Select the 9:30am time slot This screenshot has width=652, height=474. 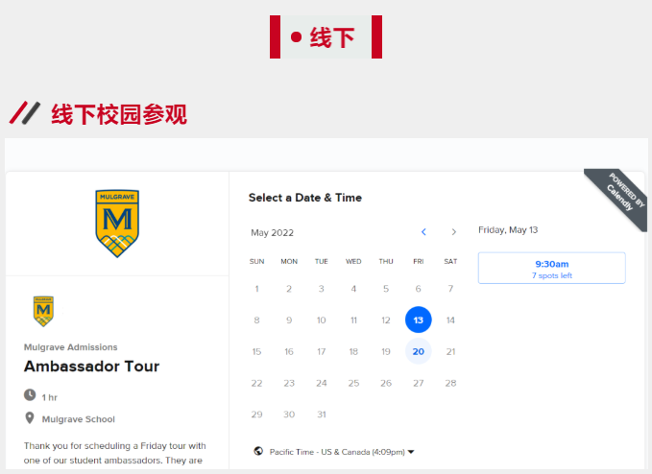point(551,268)
